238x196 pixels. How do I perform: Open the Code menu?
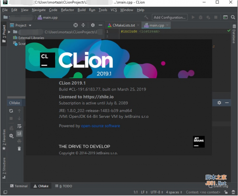click(x=53, y=10)
